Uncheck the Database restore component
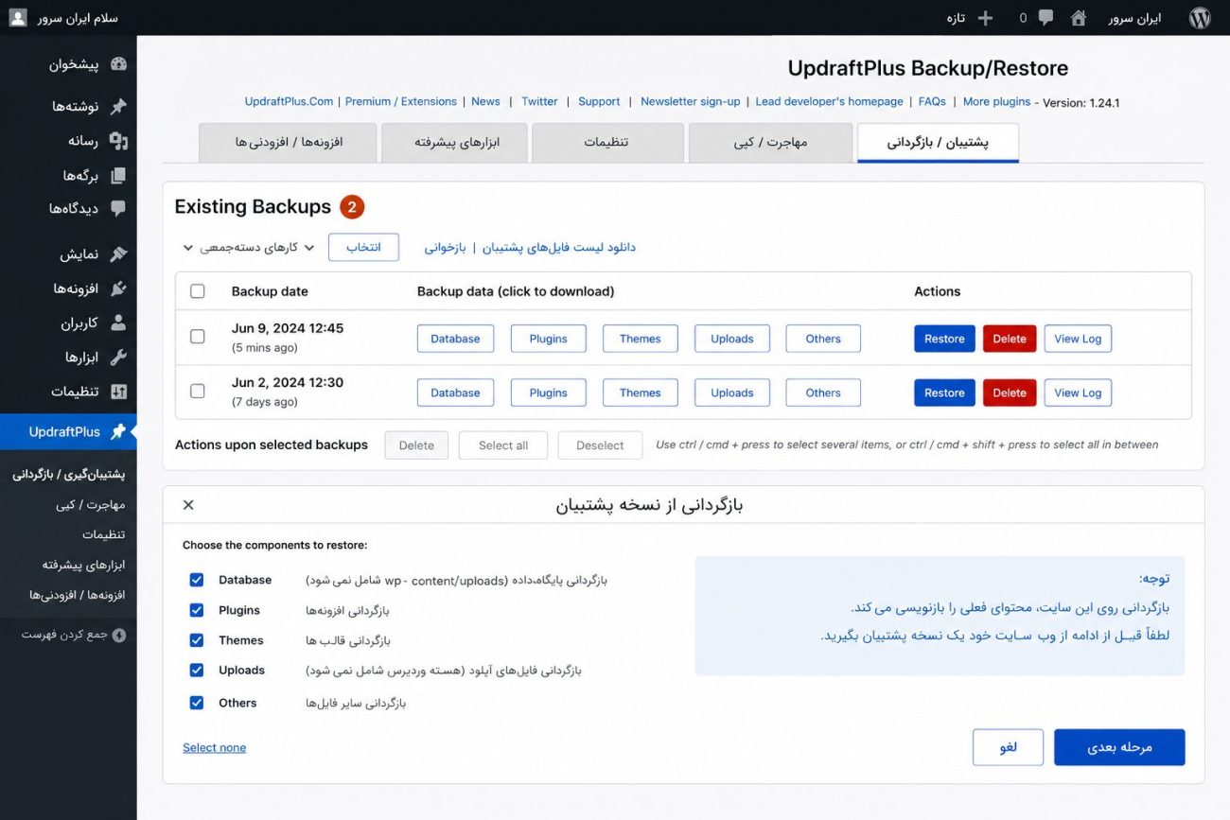This screenshot has height=820, width=1230. coord(197,581)
